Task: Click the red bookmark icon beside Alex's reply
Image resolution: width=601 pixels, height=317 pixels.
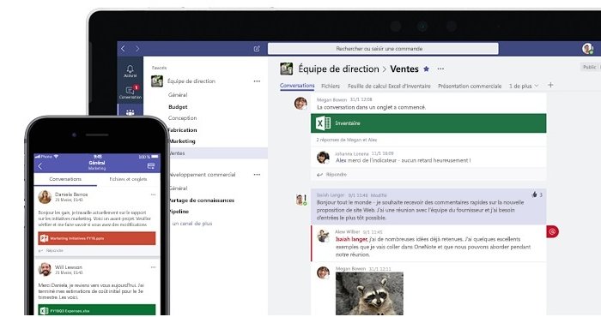Action: click(x=552, y=231)
